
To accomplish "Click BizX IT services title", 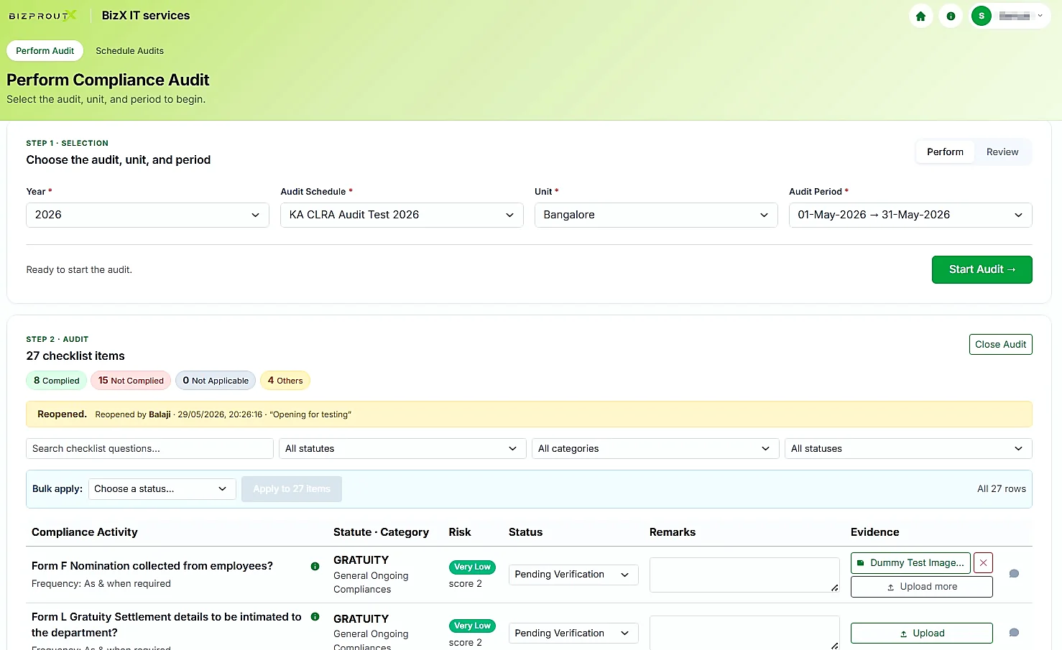I will (146, 15).
